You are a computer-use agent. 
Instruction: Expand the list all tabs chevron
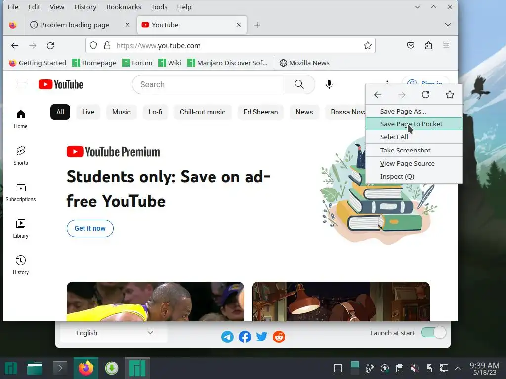[x=448, y=25]
